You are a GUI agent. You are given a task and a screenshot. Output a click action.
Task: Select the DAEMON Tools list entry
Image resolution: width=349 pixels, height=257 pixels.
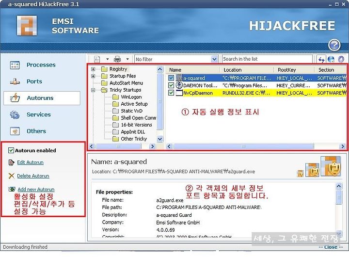[x=256, y=85]
